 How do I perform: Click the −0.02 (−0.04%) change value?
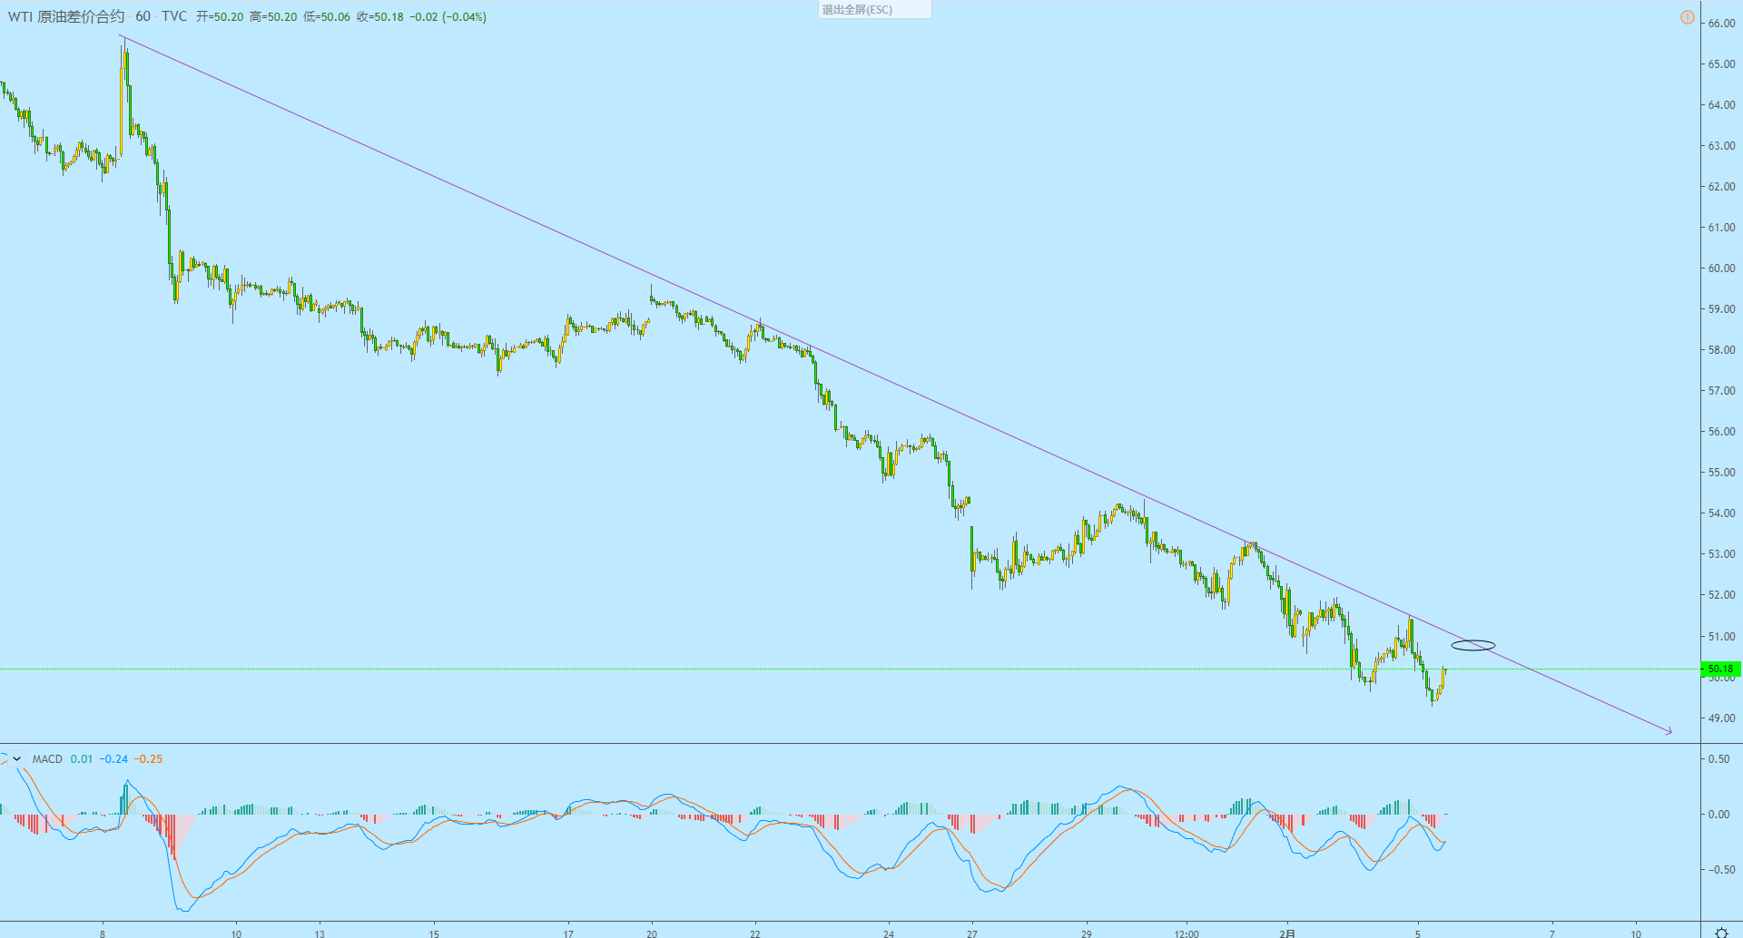[x=448, y=17]
